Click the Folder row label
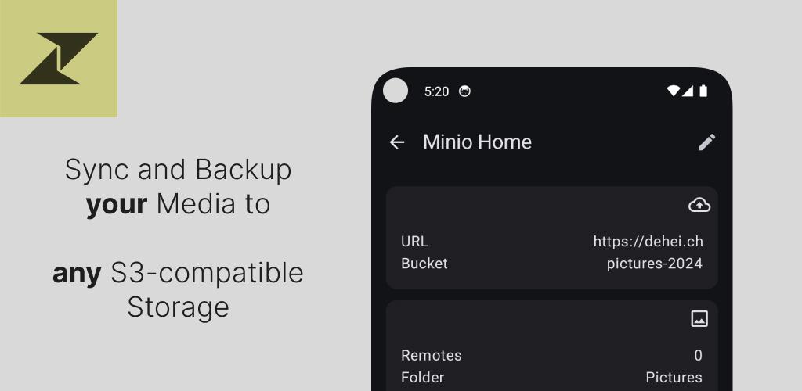The image size is (802, 391). (x=422, y=377)
